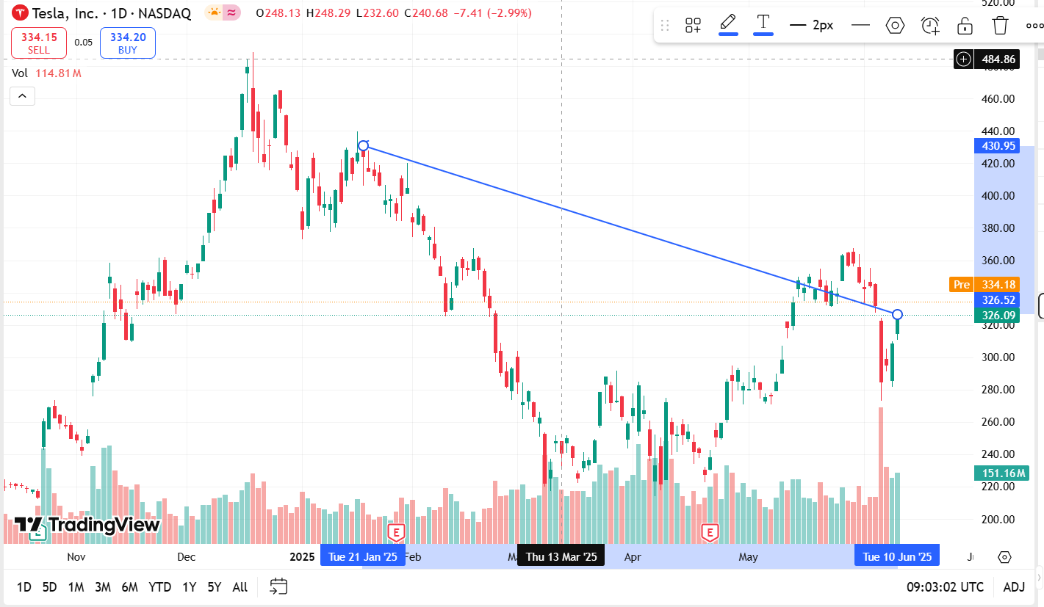Set the chart range to 6M

tap(130, 587)
